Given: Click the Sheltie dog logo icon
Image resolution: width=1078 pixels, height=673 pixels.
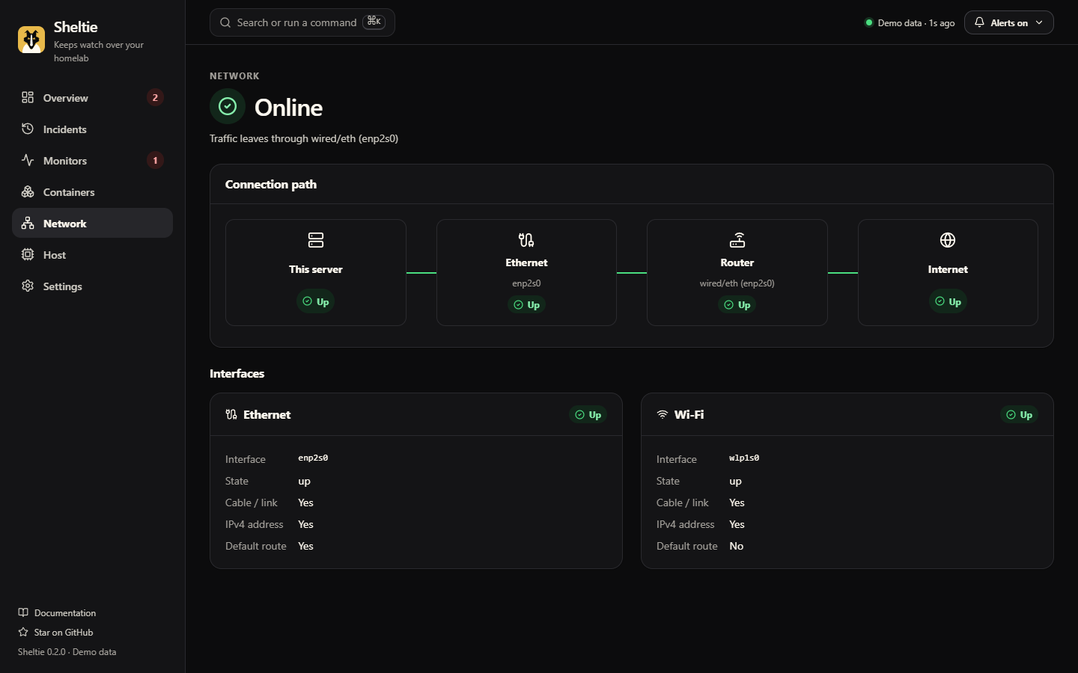Looking at the screenshot, I should [x=31, y=40].
